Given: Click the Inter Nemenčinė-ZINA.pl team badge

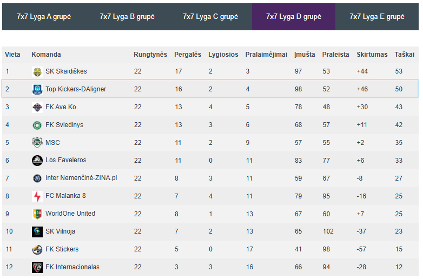Looking at the screenshot, I should pos(37,178).
